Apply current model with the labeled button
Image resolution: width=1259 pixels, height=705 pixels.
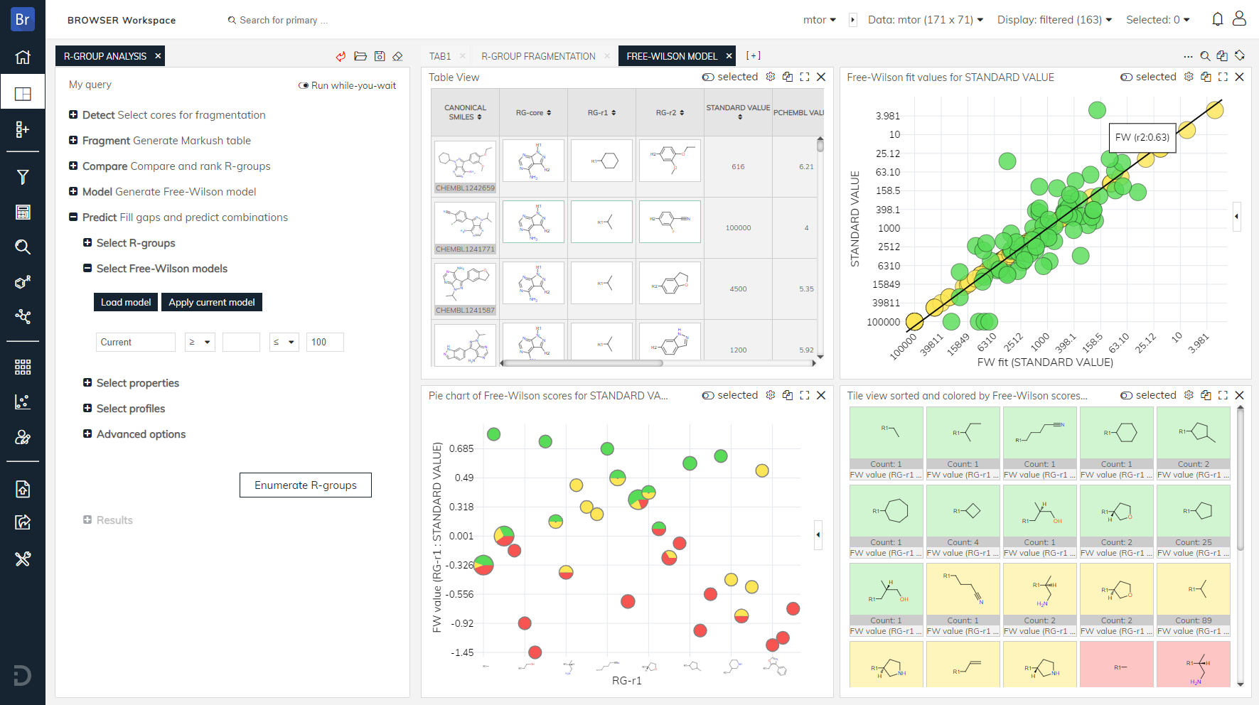pyautogui.click(x=211, y=302)
